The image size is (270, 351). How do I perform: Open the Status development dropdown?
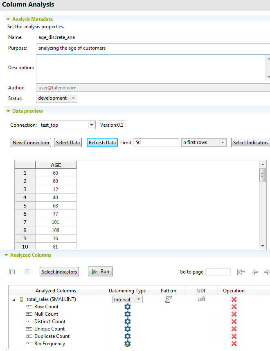[73, 98]
